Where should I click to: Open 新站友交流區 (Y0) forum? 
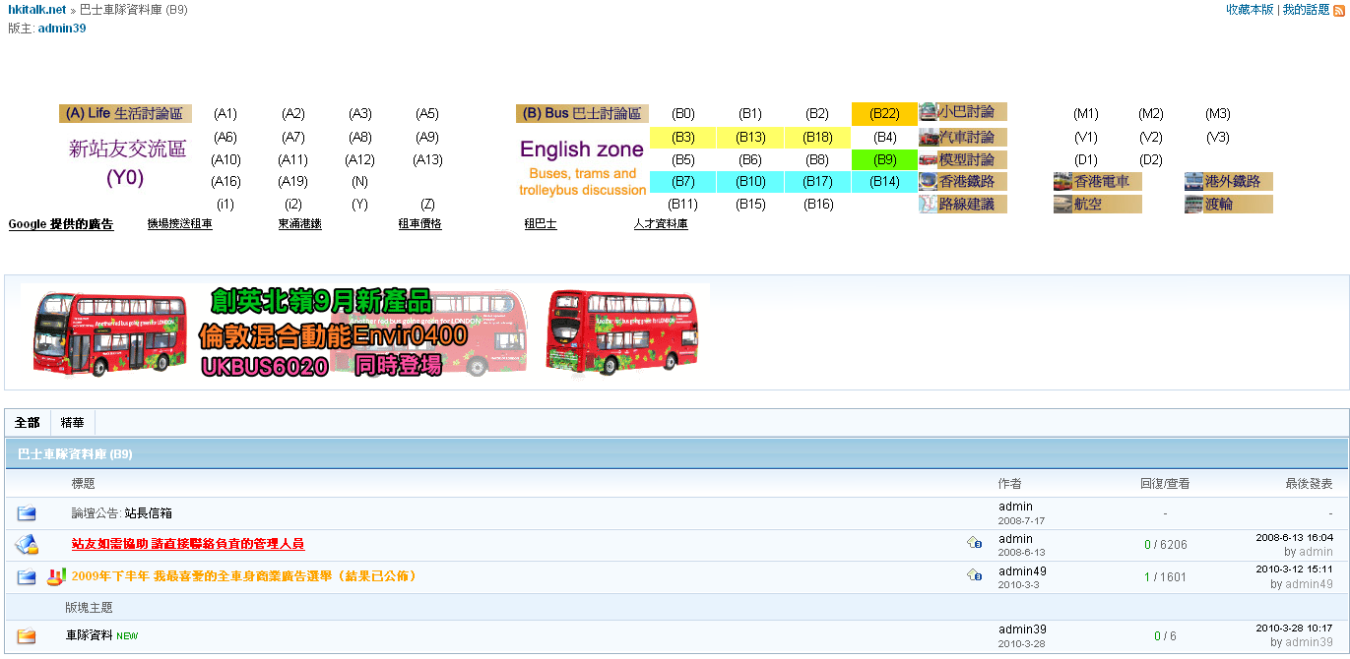tap(127, 163)
